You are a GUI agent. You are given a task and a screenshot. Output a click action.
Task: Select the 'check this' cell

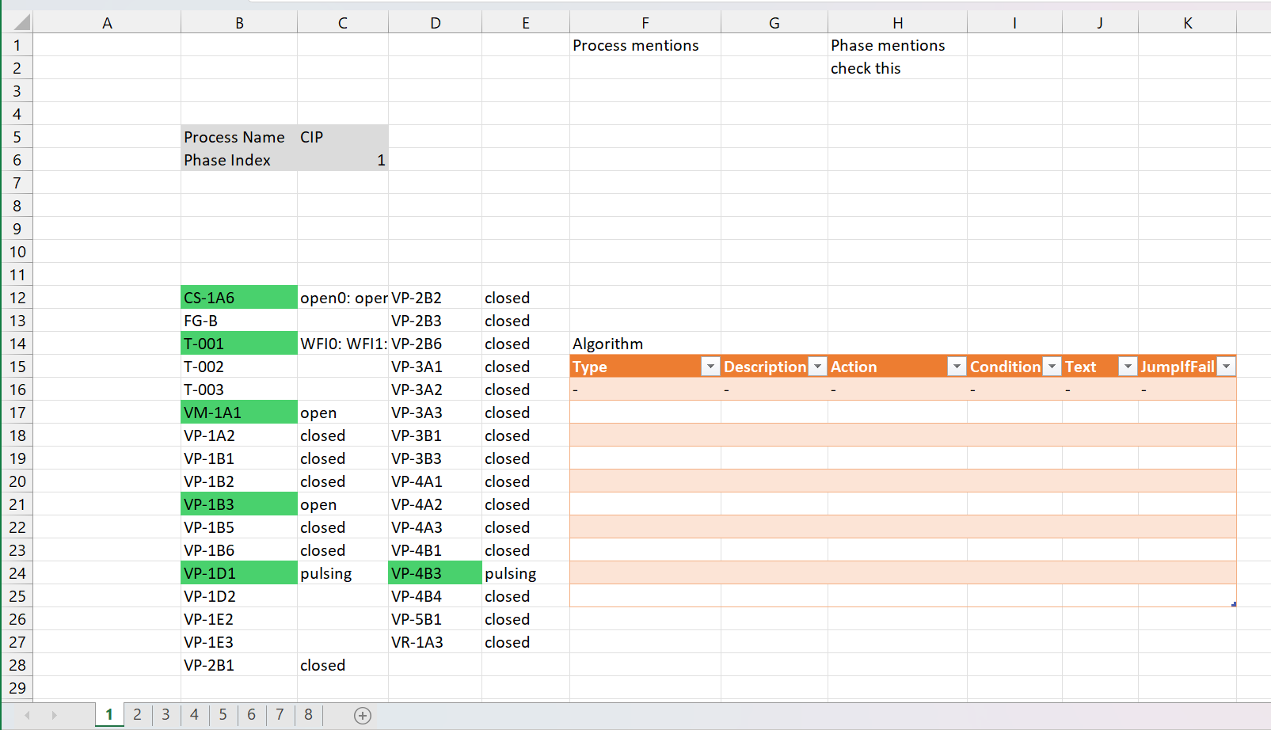[x=897, y=68]
